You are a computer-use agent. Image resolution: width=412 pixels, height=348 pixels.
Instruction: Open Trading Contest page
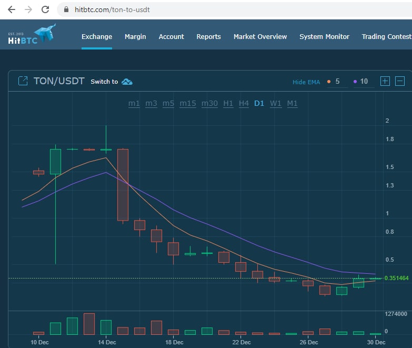pos(387,36)
